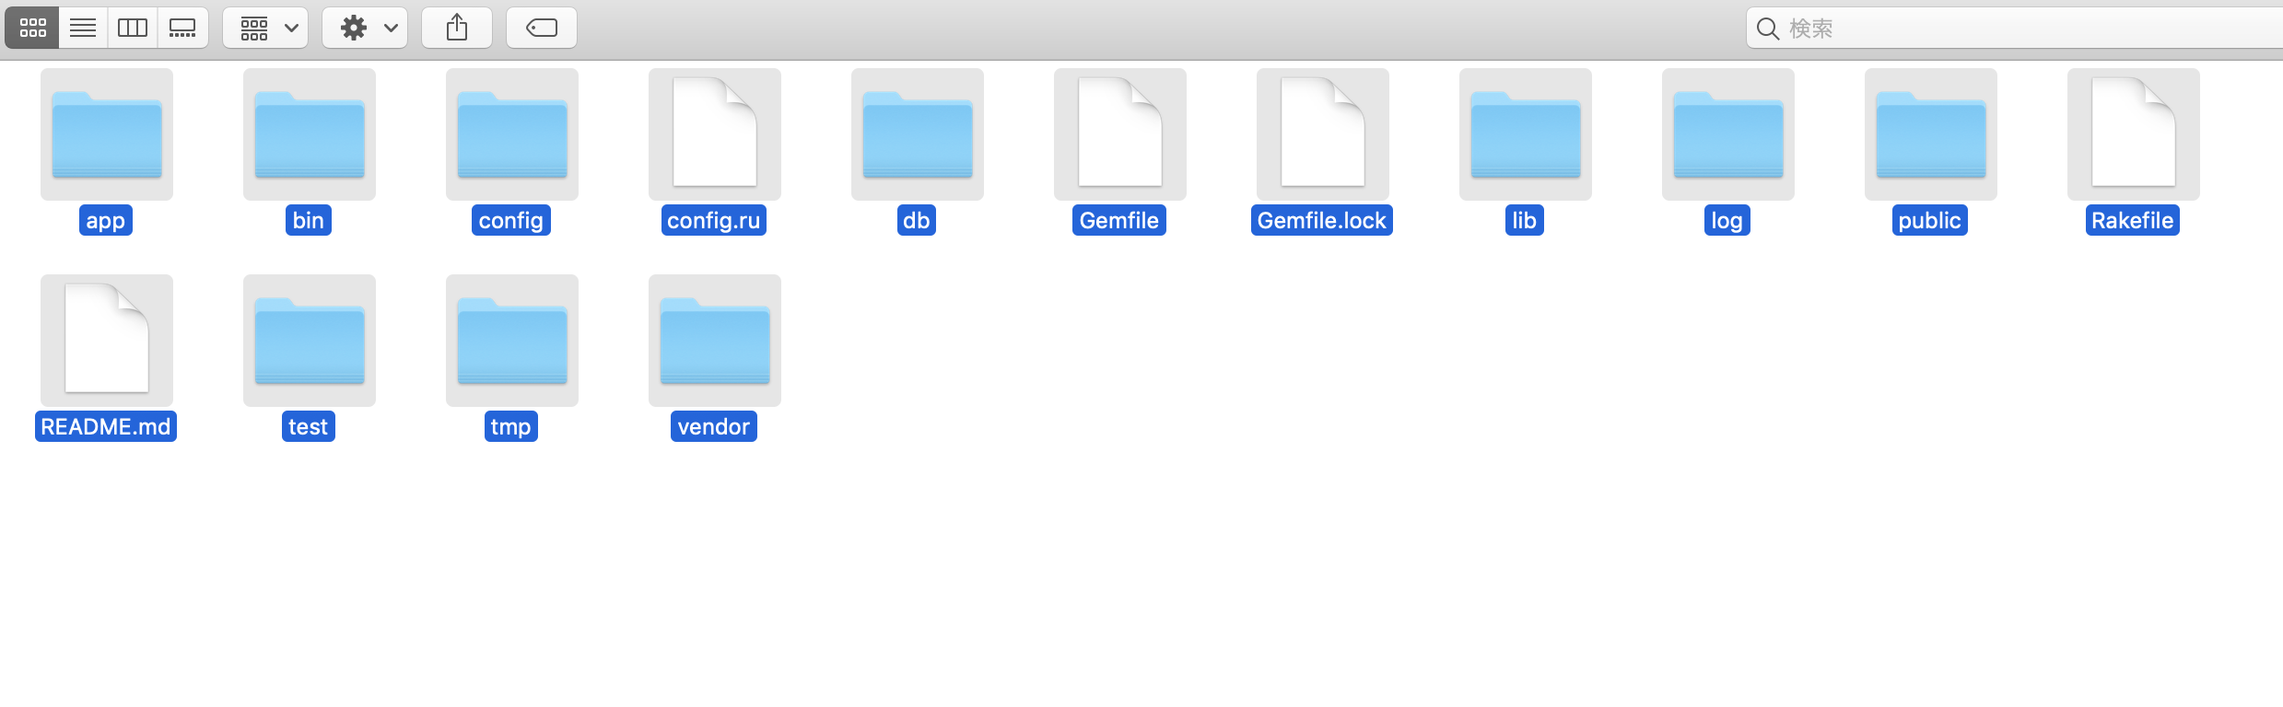Select the tmp folder
2283x707 pixels.
click(512, 341)
